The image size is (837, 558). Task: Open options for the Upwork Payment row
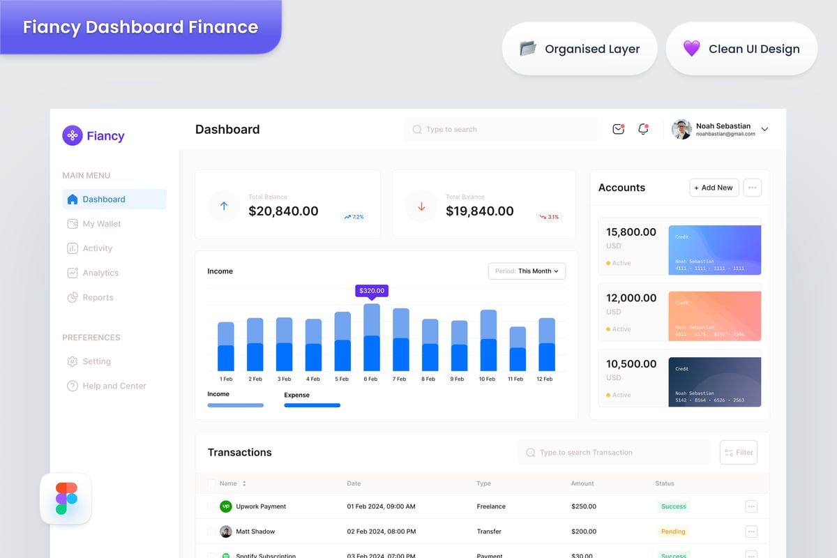[x=751, y=506]
